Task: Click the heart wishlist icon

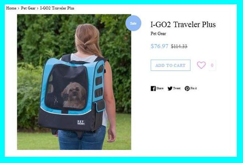Action: [201, 65]
